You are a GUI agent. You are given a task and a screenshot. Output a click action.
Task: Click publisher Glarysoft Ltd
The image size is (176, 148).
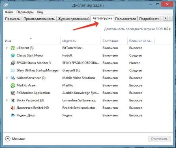pyautogui.click(x=71, y=71)
